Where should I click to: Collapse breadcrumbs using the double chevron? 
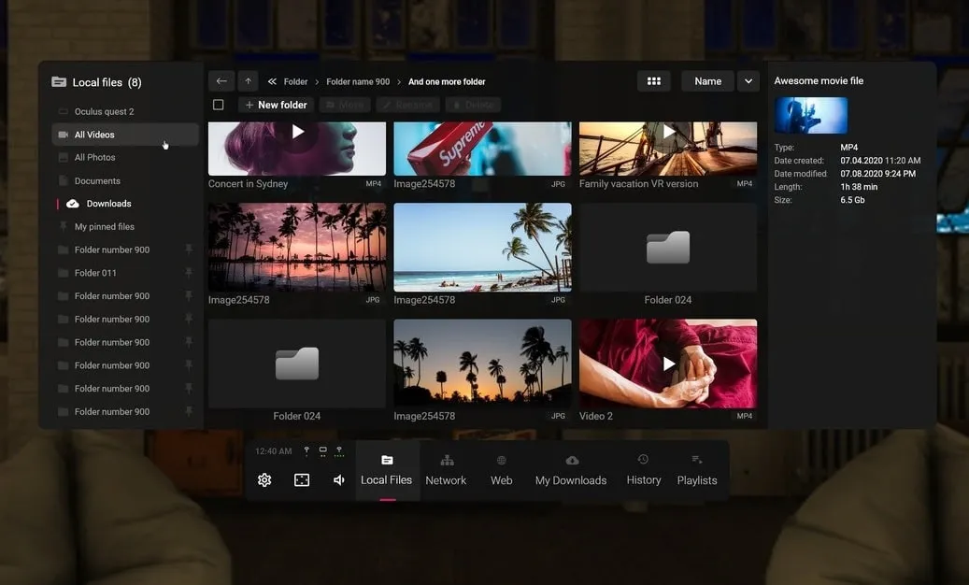coord(271,80)
